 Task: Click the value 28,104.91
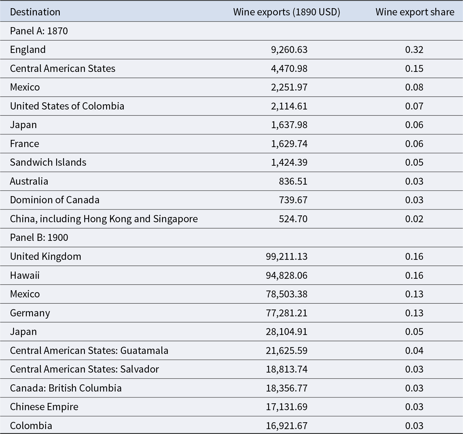point(287,332)
